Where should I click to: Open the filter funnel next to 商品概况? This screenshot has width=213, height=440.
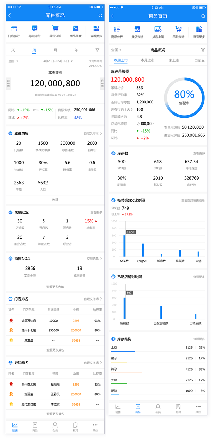pos(203,50)
